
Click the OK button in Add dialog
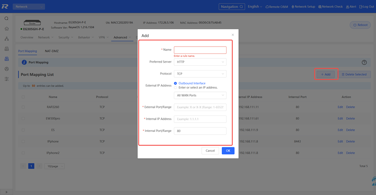pos(228,151)
